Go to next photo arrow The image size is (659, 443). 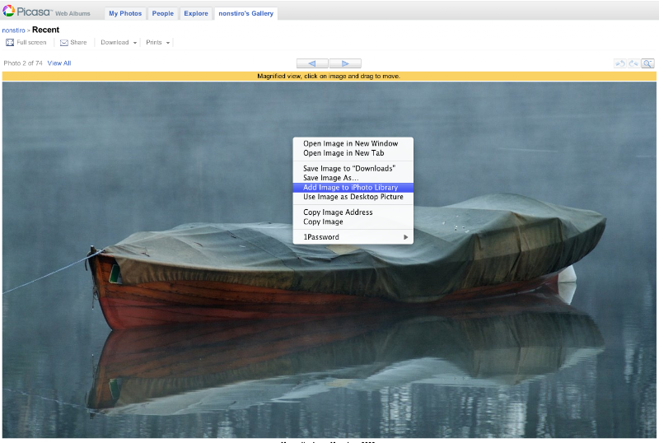(345, 63)
